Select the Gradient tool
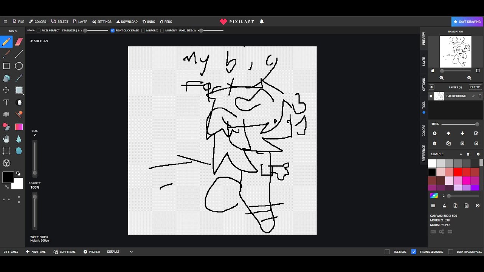 tap(19, 127)
